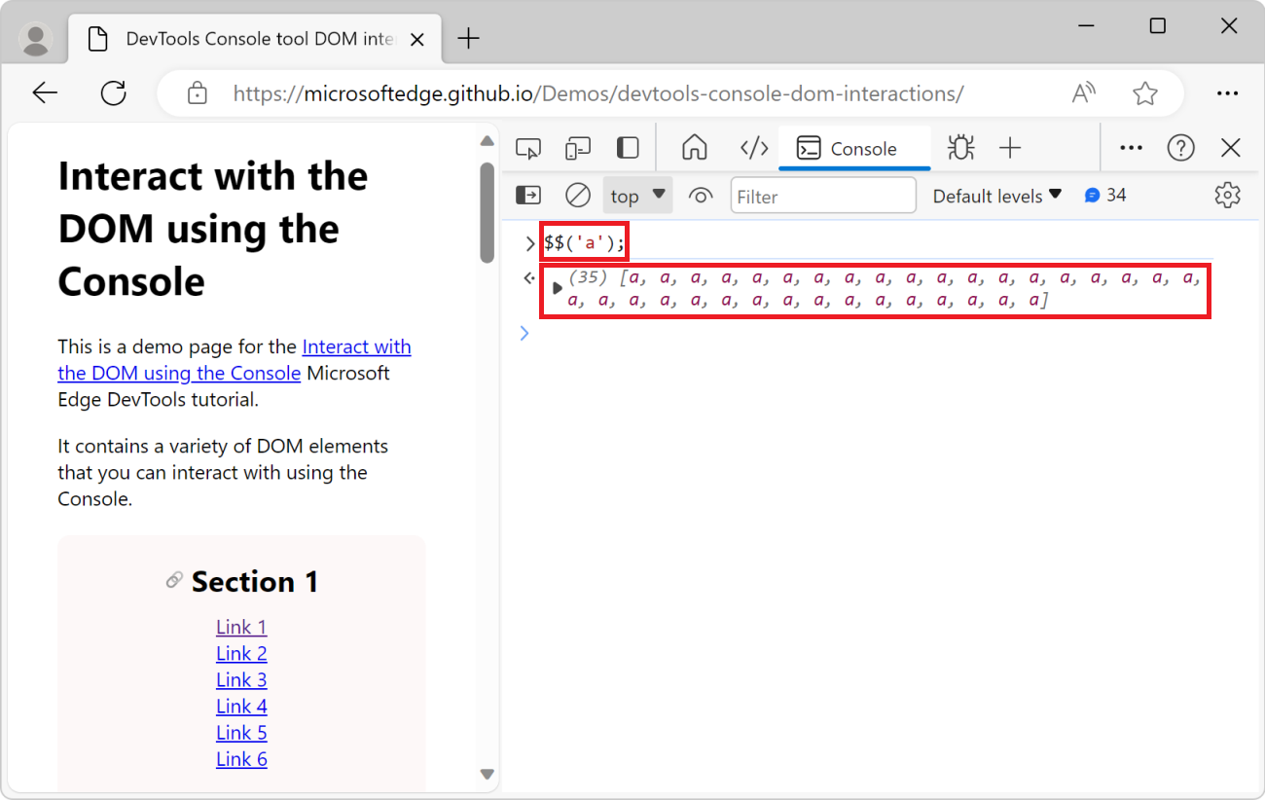
Task: Follow the Link 3 hyperlink
Action: tap(241, 679)
